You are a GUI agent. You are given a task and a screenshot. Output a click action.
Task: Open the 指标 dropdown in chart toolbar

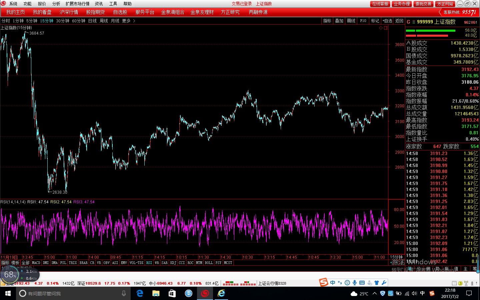(x=327, y=21)
